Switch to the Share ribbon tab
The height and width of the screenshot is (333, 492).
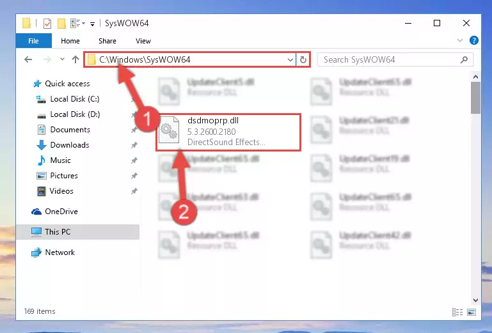[107, 41]
